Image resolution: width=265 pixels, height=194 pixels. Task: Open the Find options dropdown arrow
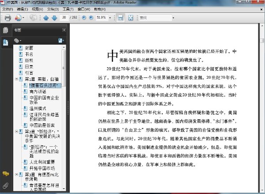coord(173,18)
